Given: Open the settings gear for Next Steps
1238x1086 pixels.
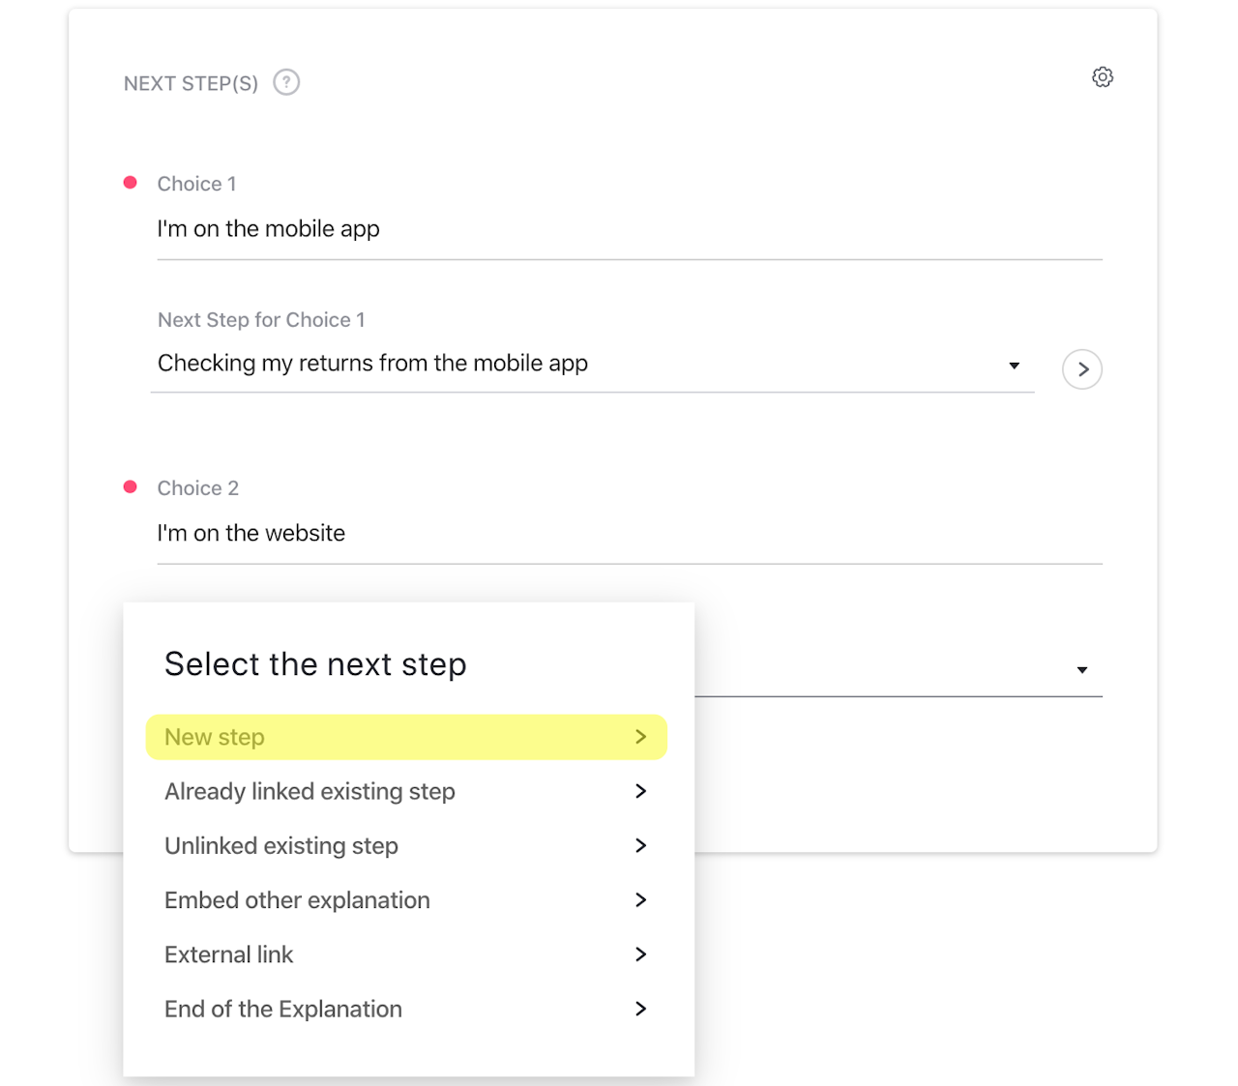Looking at the screenshot, I should [x=1103, y=77].
